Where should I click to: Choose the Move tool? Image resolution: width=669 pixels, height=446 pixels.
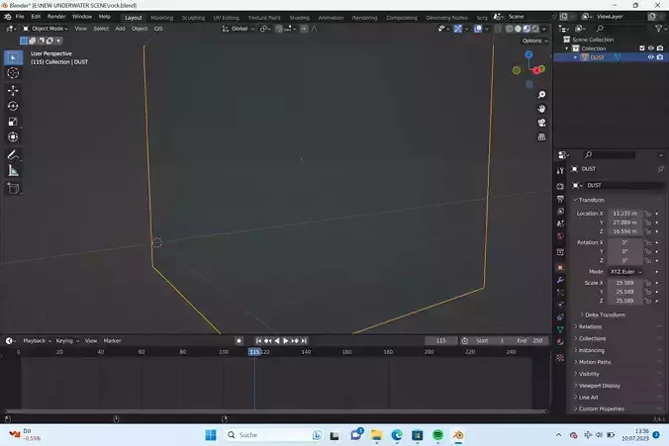pos(13,90)
